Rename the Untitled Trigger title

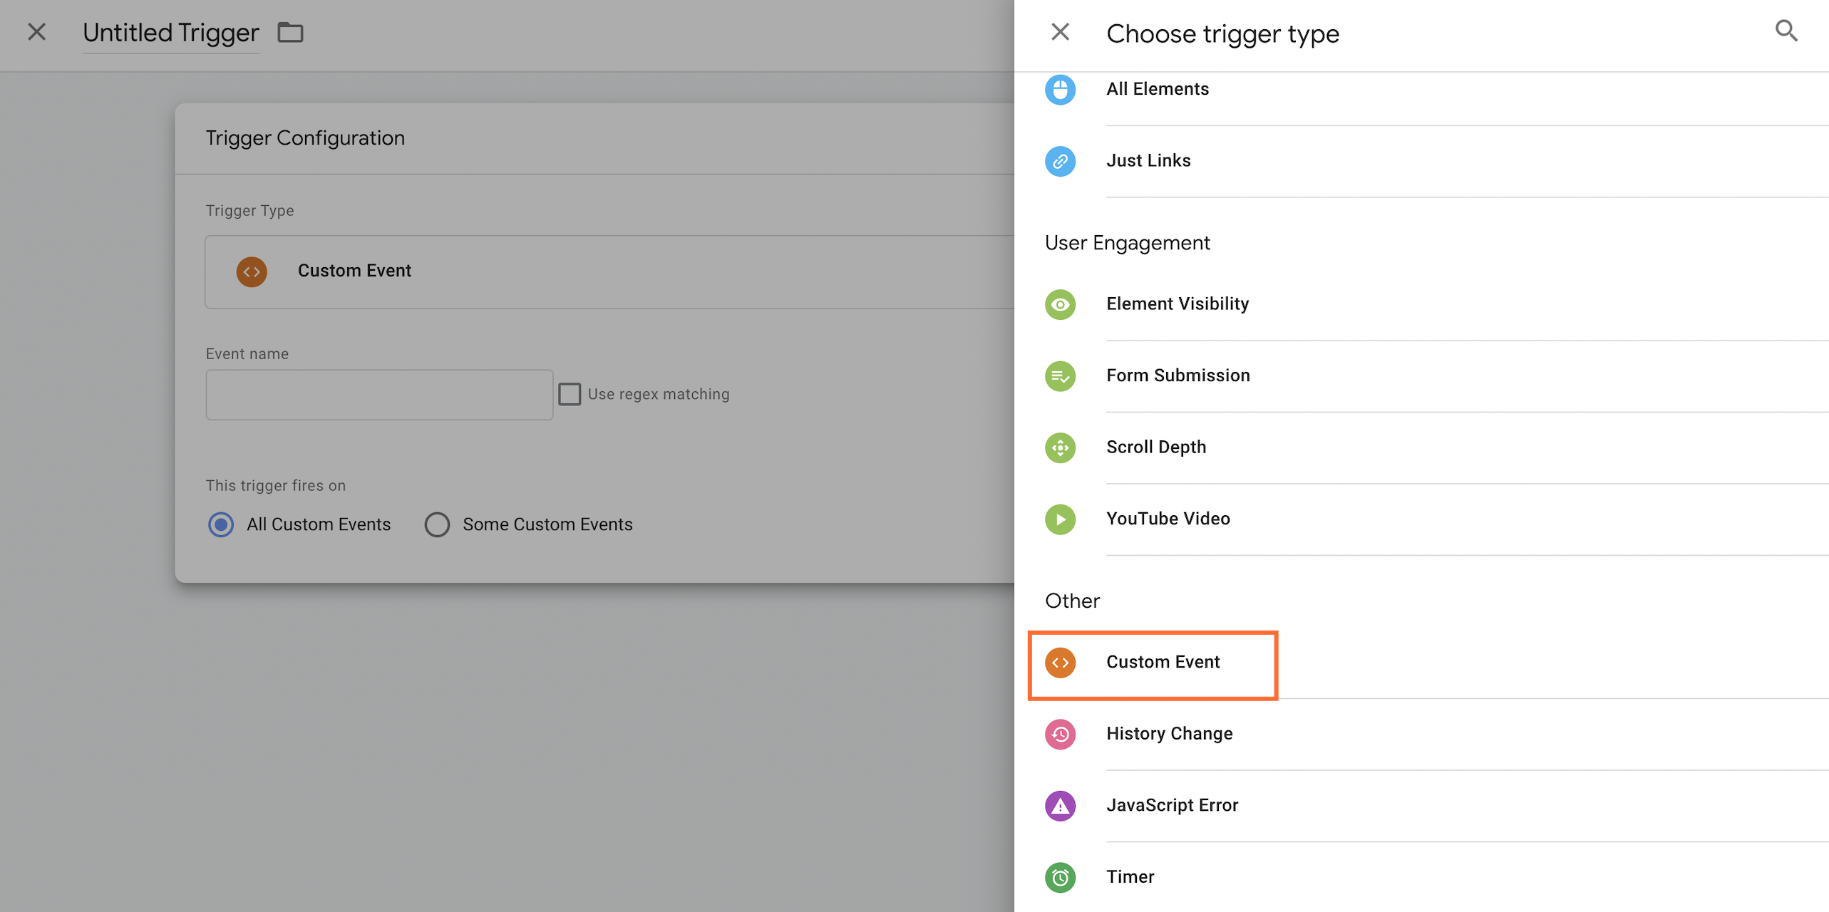[x=170, y=32]
